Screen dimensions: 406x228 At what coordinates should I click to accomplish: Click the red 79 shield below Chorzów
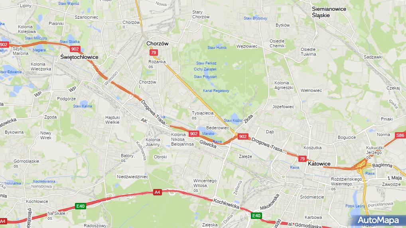click(154, 53)
